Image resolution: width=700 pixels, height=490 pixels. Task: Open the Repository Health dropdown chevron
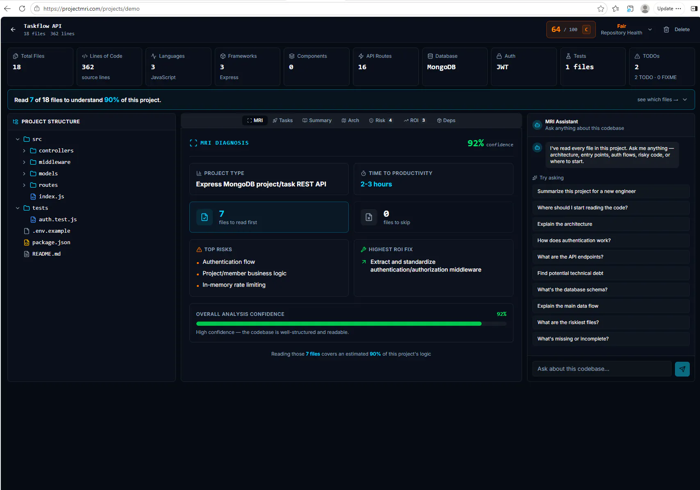(650, 29)
